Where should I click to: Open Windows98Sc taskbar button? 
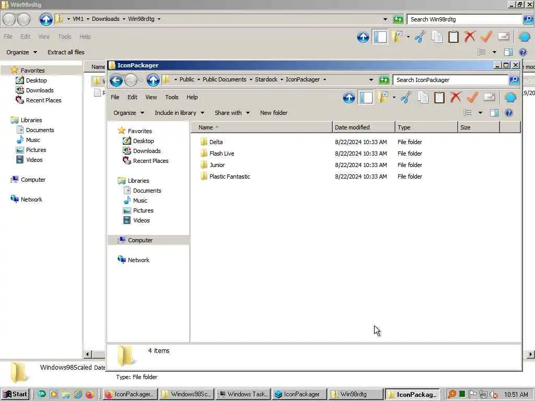coord(187,394)
